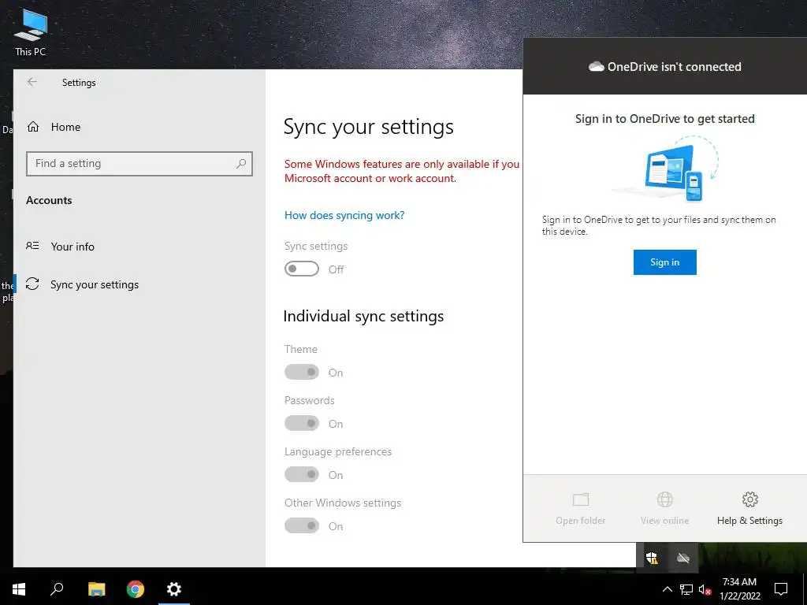Open Home in the Settings sidebar
Screen dimensions: 807x605
point(65,127)
